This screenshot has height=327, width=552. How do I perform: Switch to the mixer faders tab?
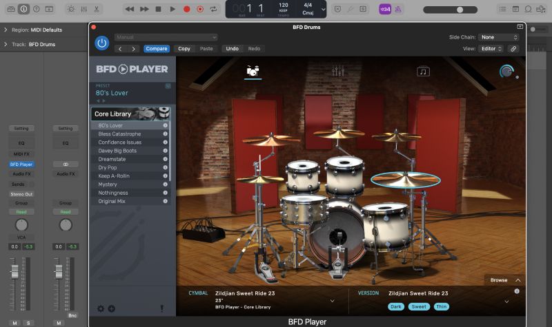(338, 72)
